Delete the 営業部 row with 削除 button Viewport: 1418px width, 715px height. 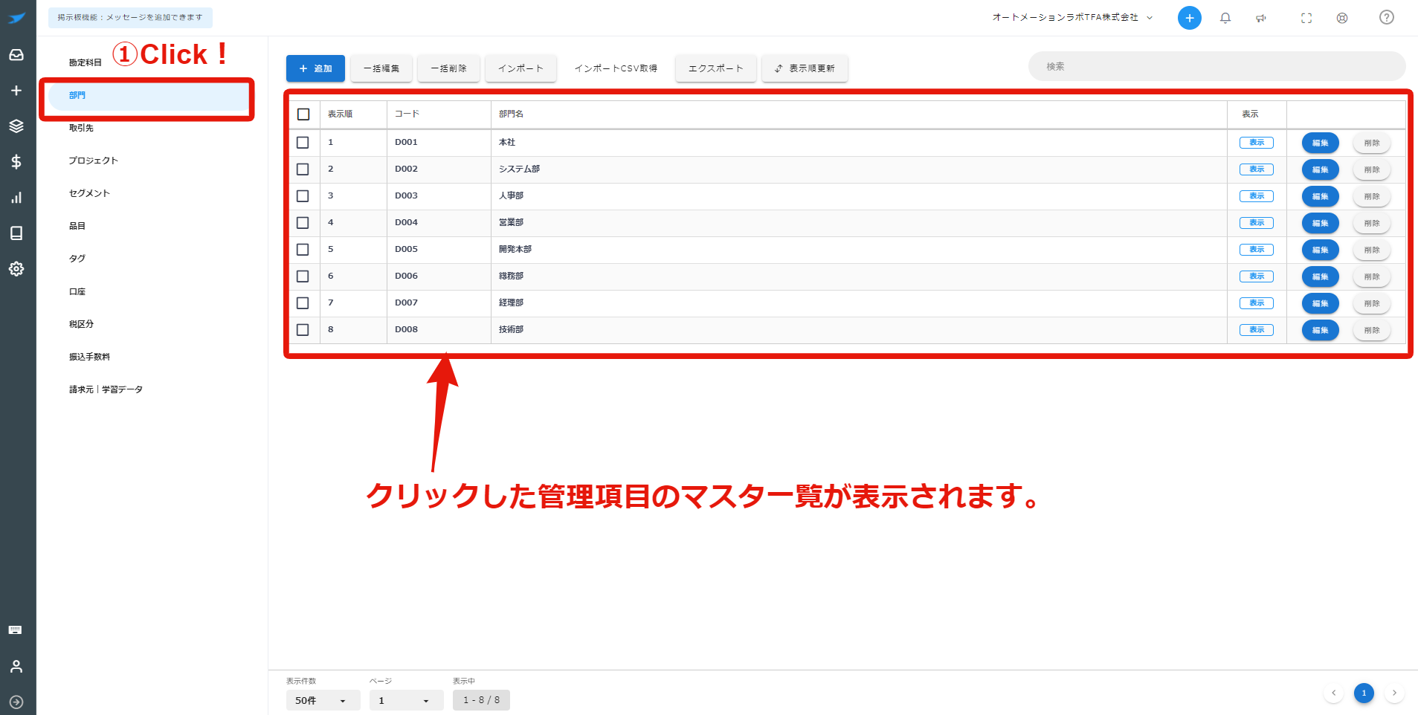(x=1372, y=223)
